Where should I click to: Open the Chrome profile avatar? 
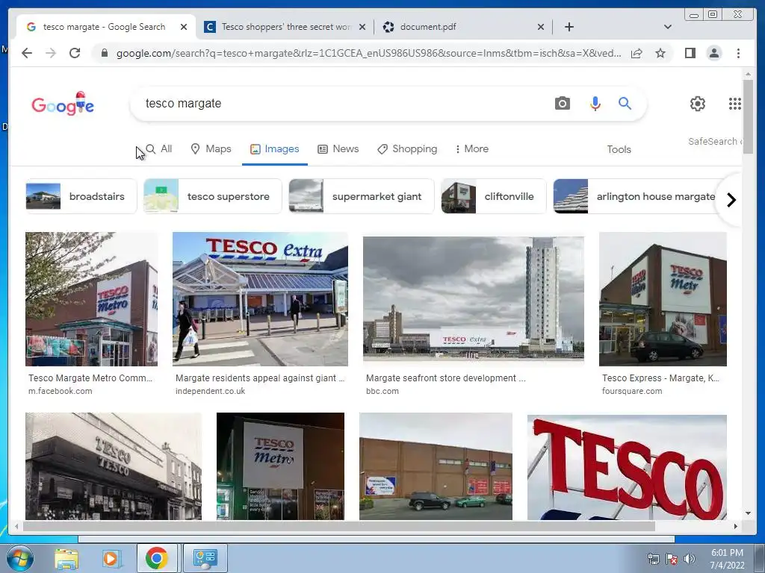coord(713,53)
